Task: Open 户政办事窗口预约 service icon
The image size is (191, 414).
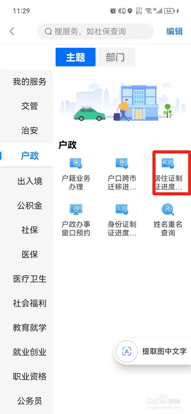Action: (76, 209)
